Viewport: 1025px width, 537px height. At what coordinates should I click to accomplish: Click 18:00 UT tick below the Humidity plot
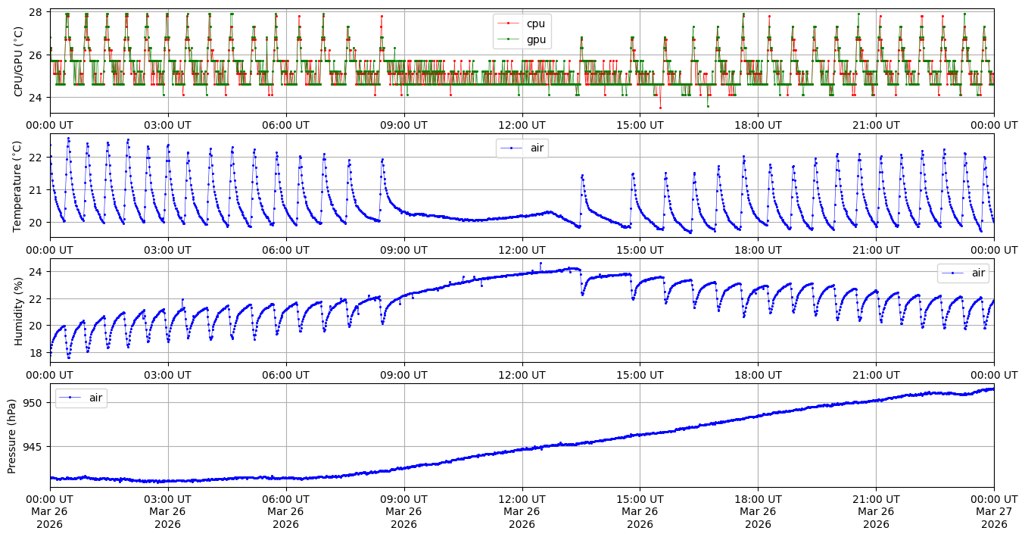pos(758,375)
